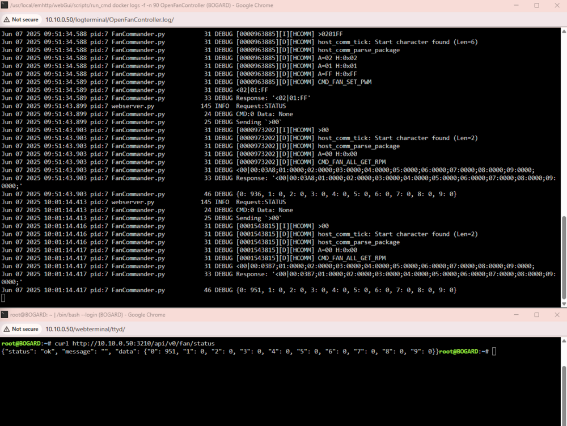The image size is (567, 426).
Task: Click the webterminal scrollbar thumb
Action: point(564,395)
